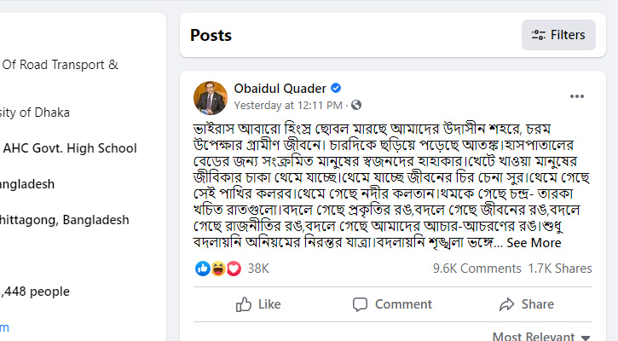Open the 38K reactions count
Image resolution: width=618 pixels, height=341 pixels.
click(258, 269)
